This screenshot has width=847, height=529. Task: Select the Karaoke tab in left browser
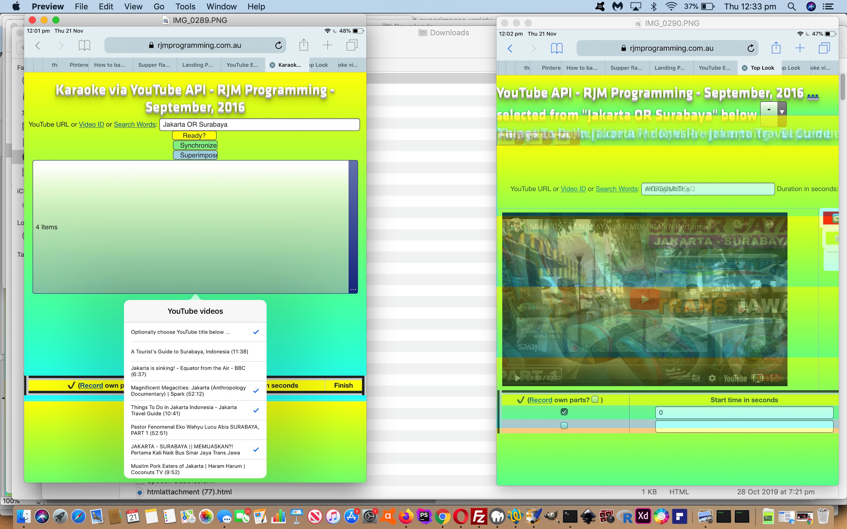290,65
